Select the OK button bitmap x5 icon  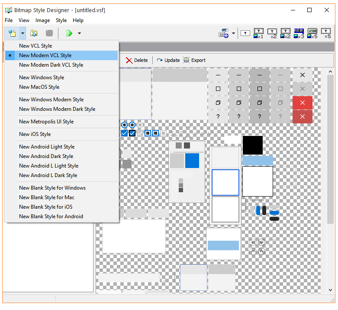pyautogui.click(x=312, y=33)
